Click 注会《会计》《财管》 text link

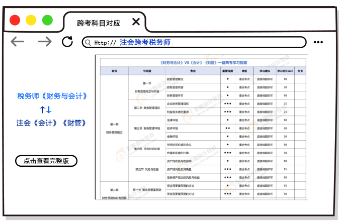point(52,123)
